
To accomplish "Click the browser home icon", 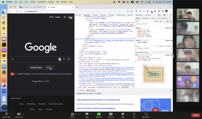I will [21, 11].
